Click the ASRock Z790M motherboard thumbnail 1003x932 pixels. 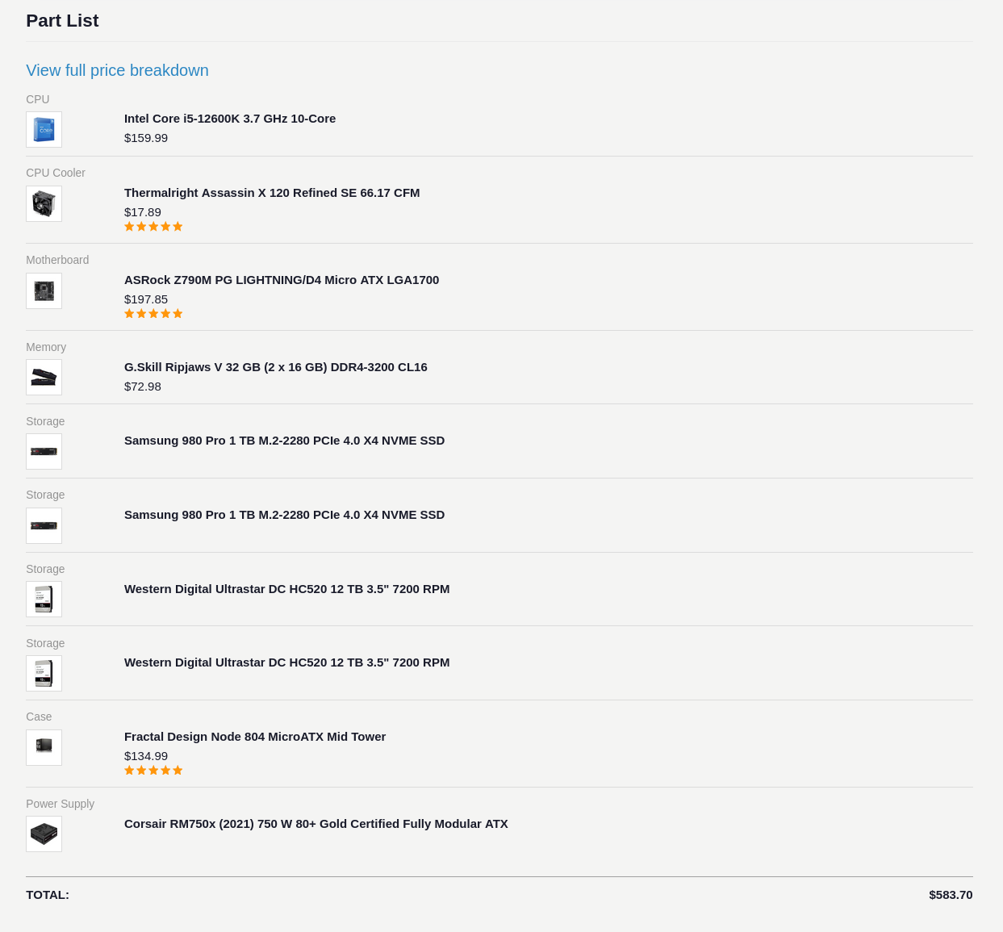tap(44, 290)
